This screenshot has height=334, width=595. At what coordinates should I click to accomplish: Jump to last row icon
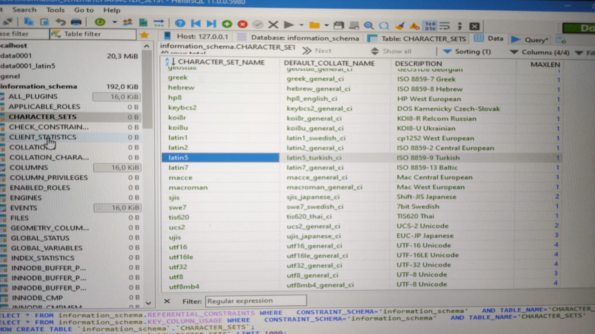(x=211, y=24)
